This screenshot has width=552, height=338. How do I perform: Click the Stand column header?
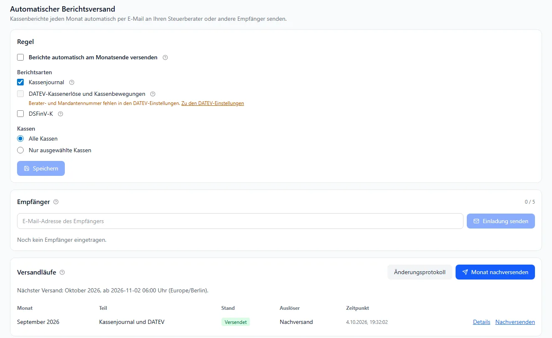pyautogui.click(x=228, y=308)
